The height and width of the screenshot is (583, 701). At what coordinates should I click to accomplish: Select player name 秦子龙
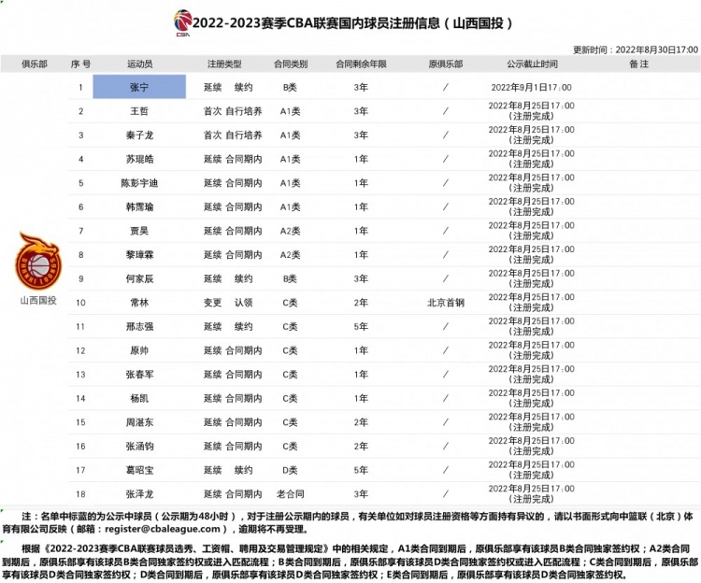(x=139, y=135)
